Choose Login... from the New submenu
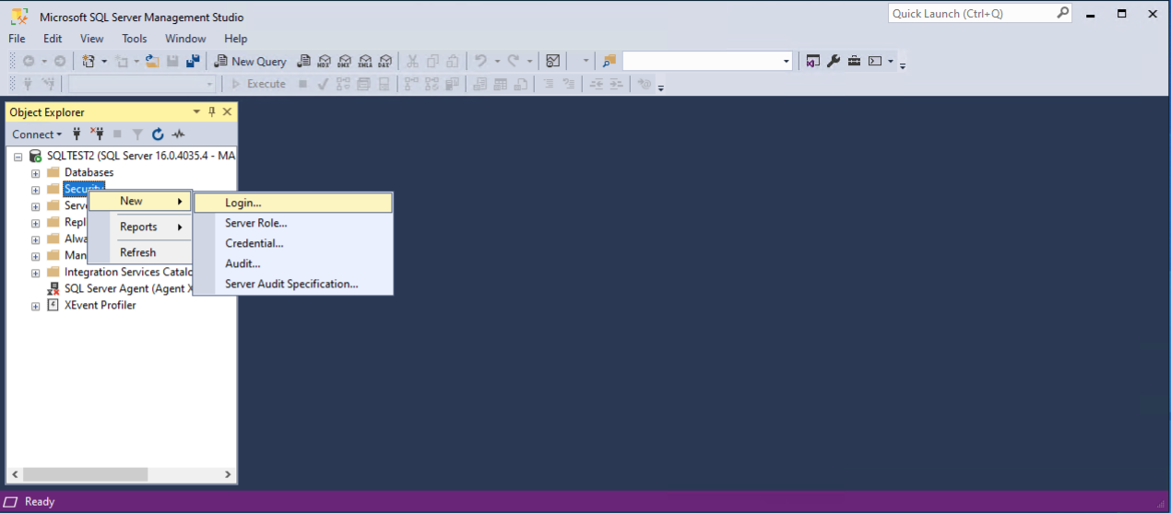 click(x=294, y=203)
